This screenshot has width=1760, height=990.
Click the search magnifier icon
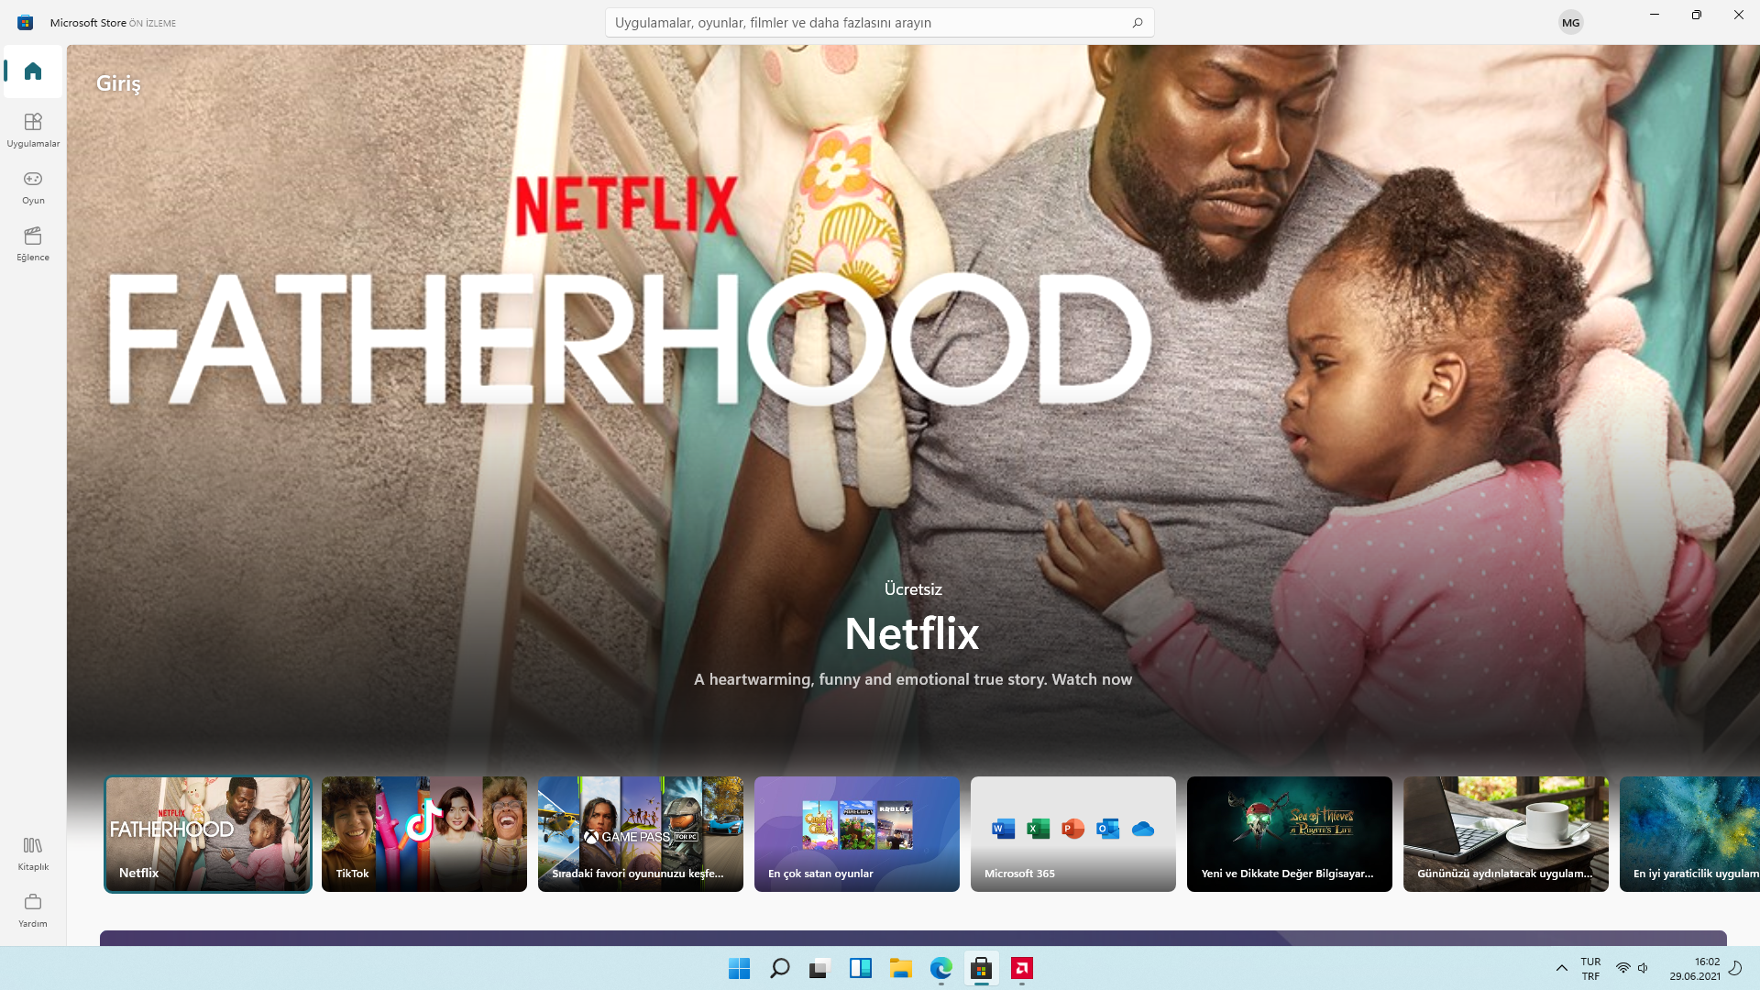point(1137,23)
